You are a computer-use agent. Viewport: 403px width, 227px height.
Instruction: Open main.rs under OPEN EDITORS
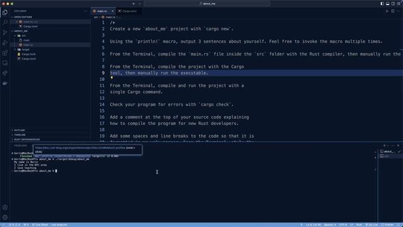50,21
